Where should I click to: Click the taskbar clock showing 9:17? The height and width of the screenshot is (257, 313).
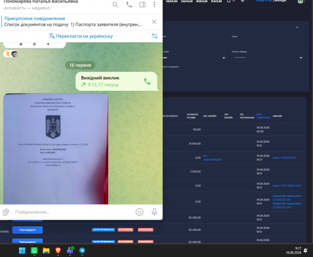pyautogui.click(x=293, y=250)
